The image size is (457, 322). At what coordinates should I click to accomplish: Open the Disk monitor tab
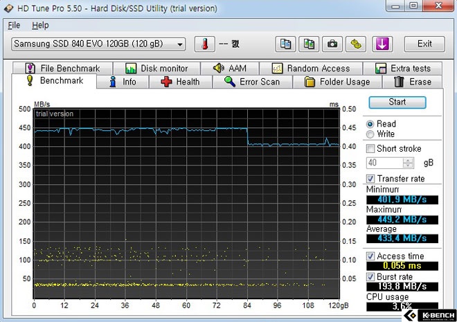pyautogui.click(x=156, y=68)
